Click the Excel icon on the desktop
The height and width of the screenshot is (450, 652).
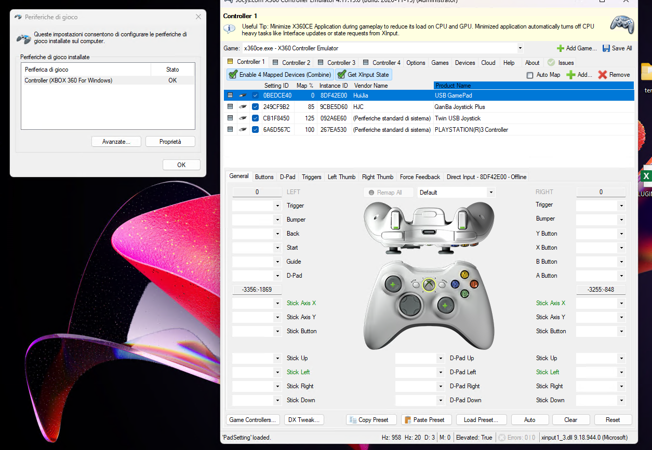click(x=647, y=176)
